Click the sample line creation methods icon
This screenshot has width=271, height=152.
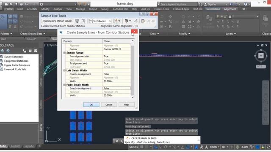(115, 21)
